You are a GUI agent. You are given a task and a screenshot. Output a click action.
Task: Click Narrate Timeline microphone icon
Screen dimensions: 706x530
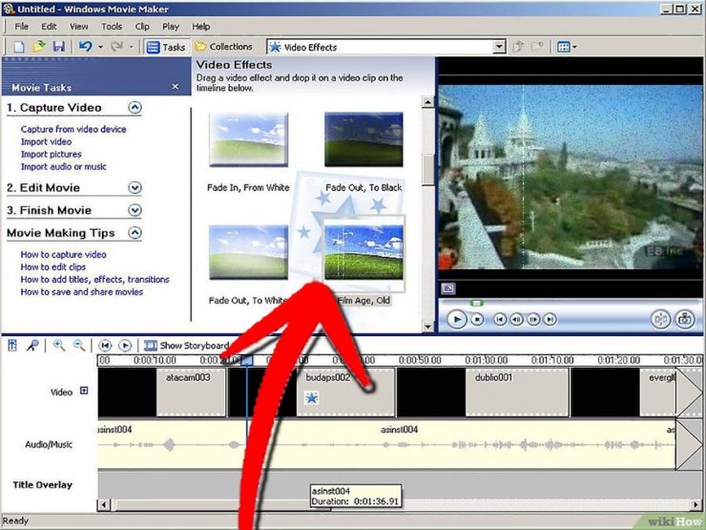[x=32, y=346]
